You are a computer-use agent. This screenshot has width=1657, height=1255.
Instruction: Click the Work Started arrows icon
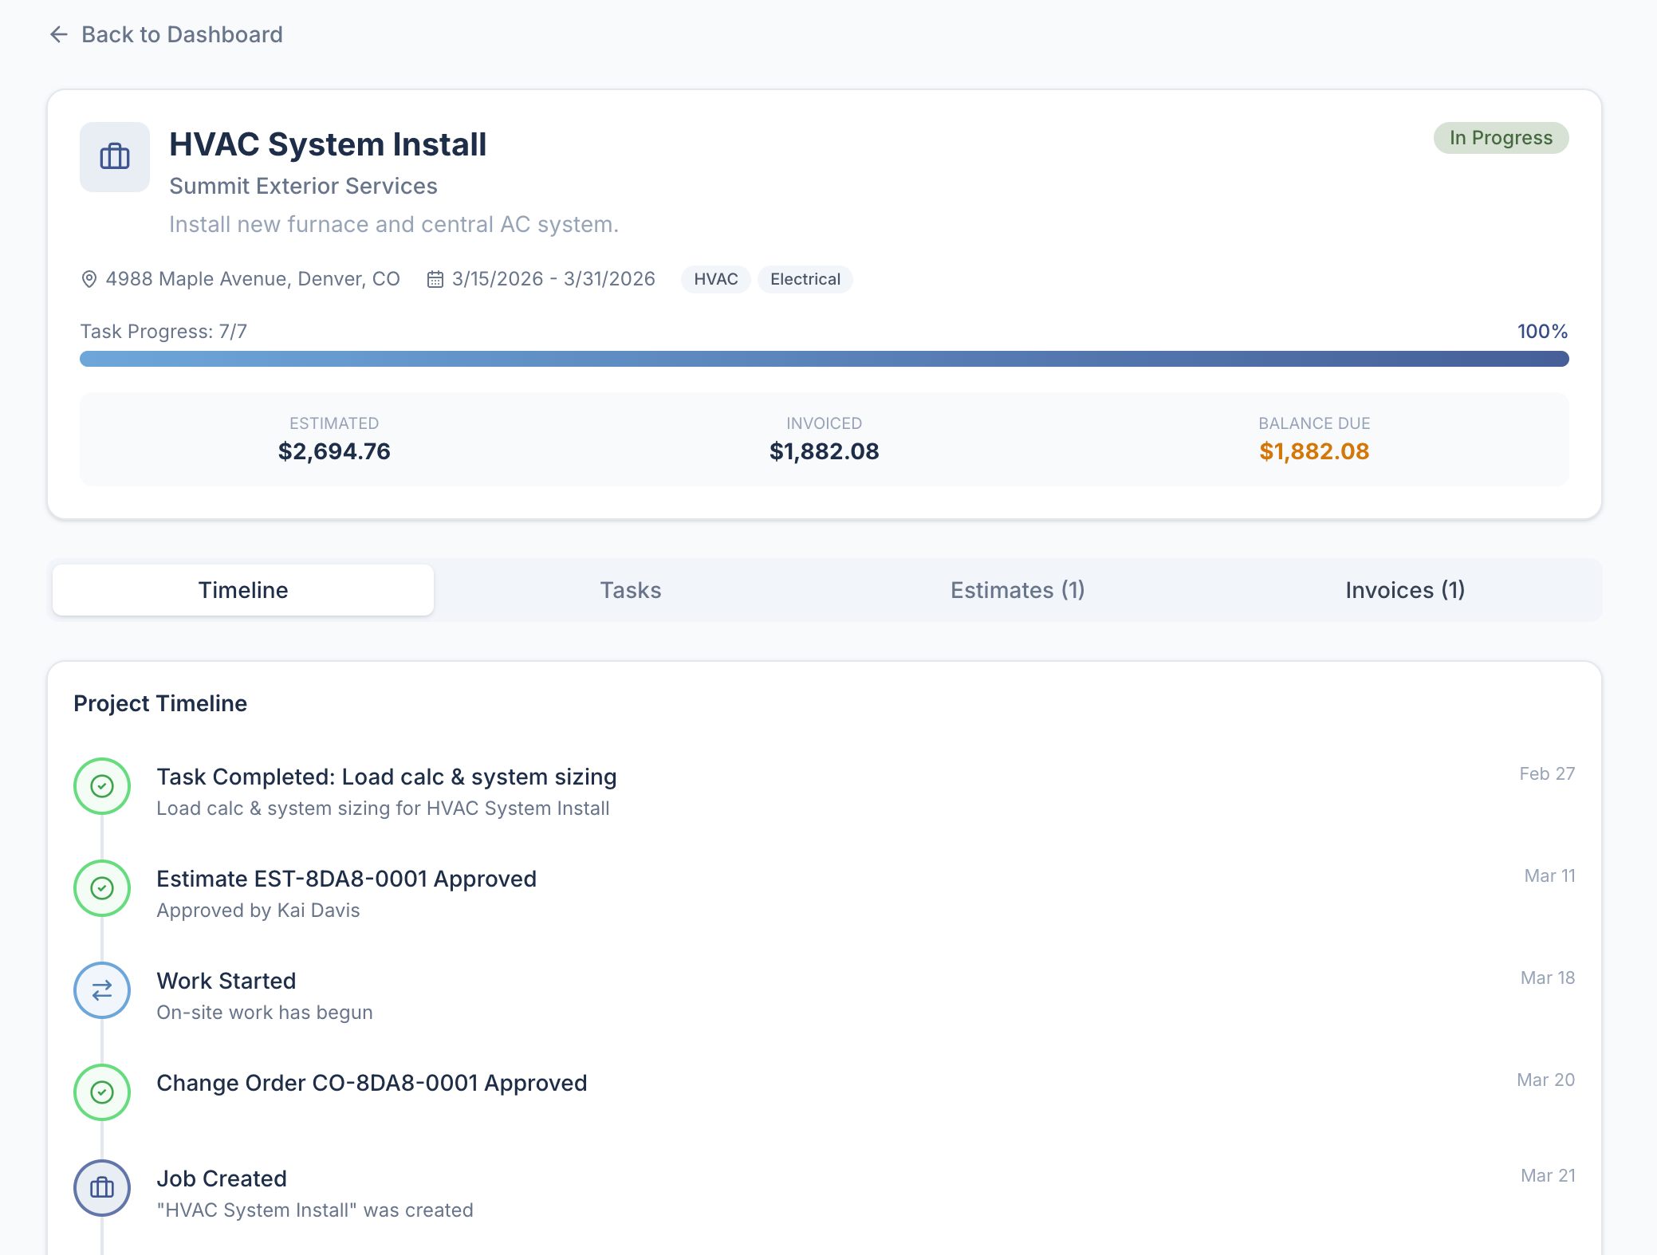[x=102, y=990]
